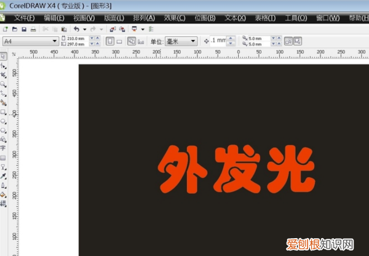Toggle treat all objects as filled
Screen dimensions: 369x256
click(x=288, y=41)
